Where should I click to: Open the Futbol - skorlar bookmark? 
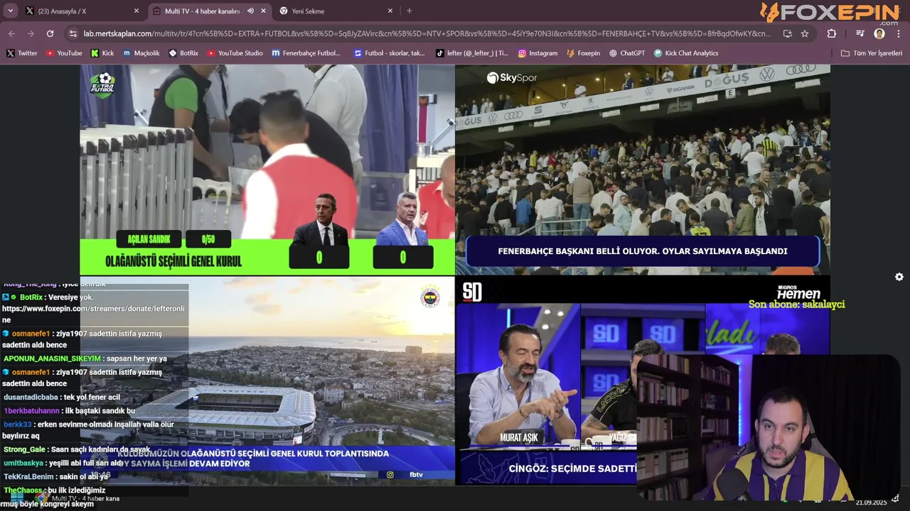coord(390,53)
